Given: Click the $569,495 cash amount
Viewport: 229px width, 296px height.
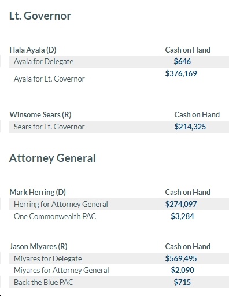Looking at the screenshot, I should pos(181,258).
